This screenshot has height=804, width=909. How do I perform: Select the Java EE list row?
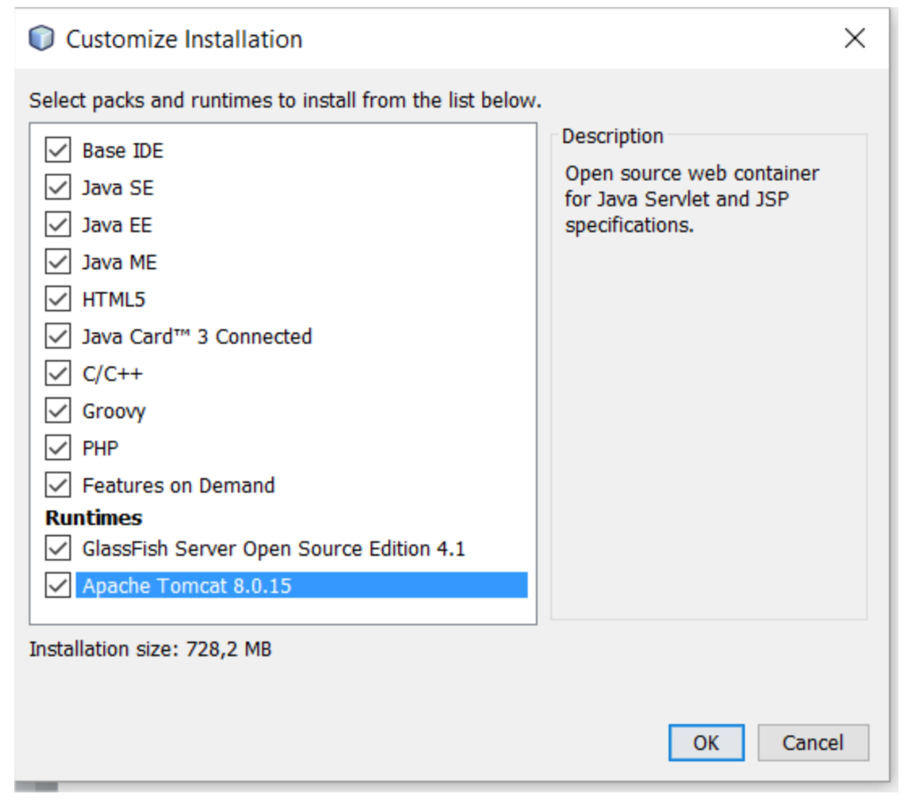[x=117, y=225]
